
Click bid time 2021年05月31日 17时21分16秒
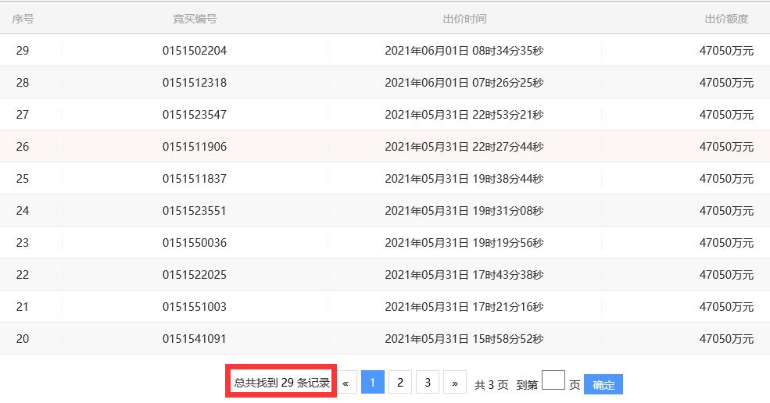click(x=464, y=306)
